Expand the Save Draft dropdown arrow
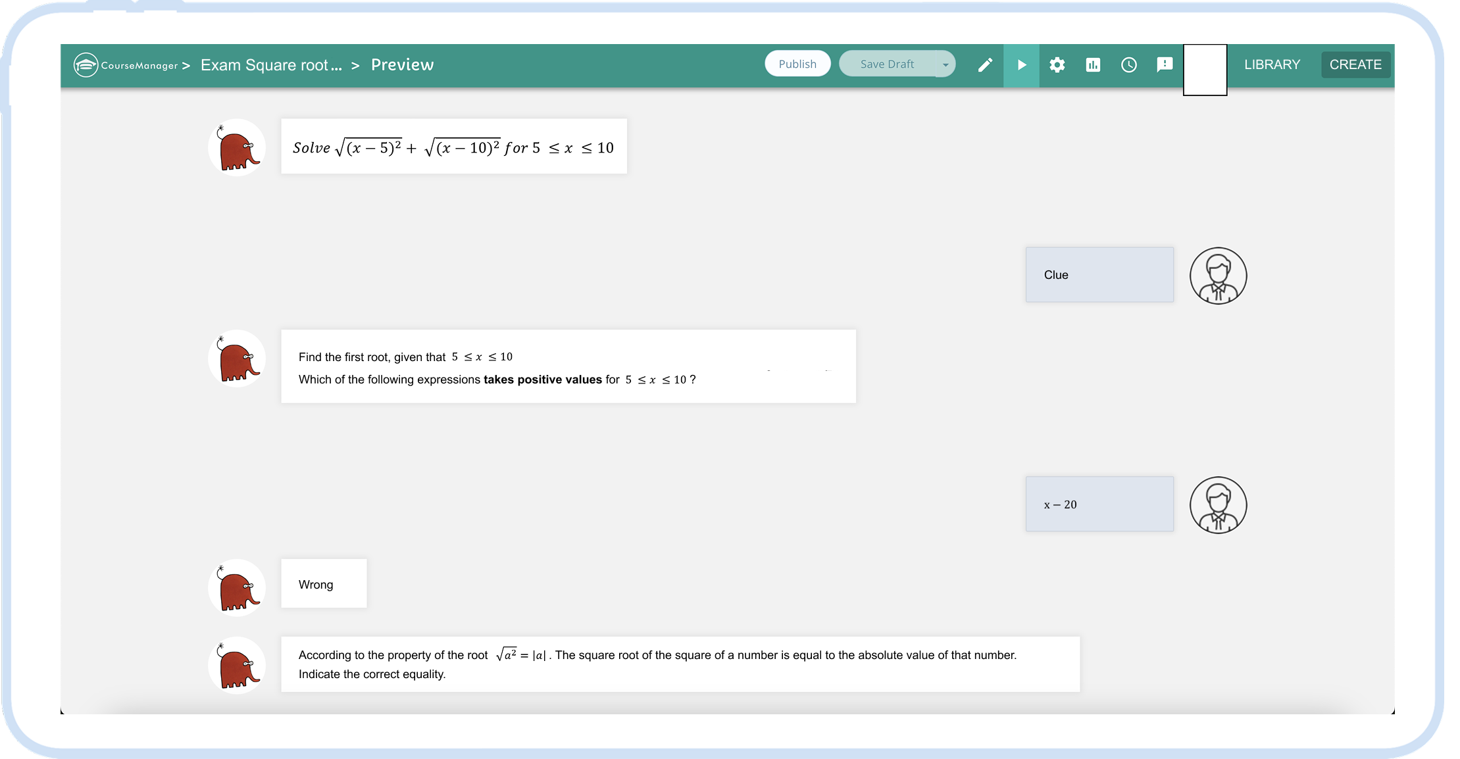The width and height of the screenshot is (1460, 759). (x=945, y=64)
